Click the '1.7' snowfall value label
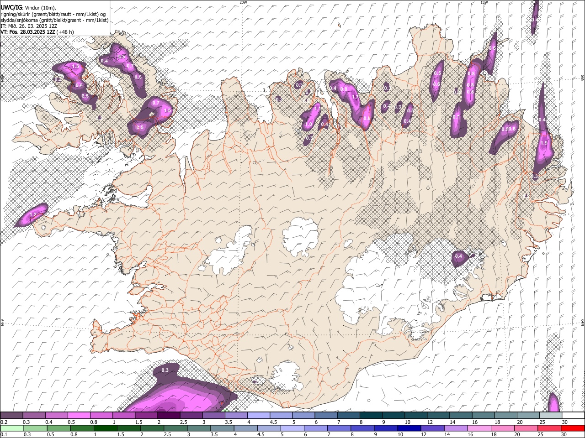 pos(355,97)
